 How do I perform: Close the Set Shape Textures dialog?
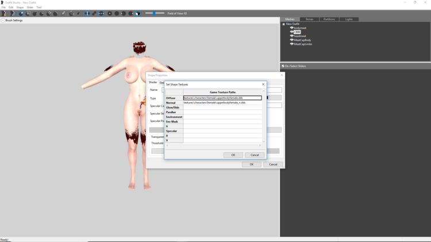point(263,84)
